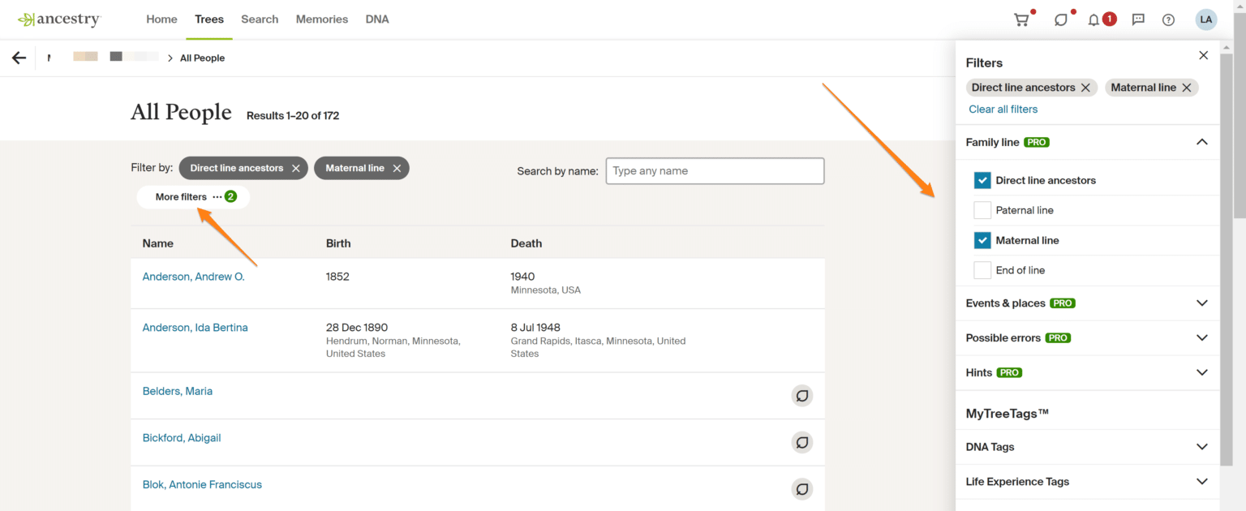Click the hints leaf icon in header

click(1060, 19)
